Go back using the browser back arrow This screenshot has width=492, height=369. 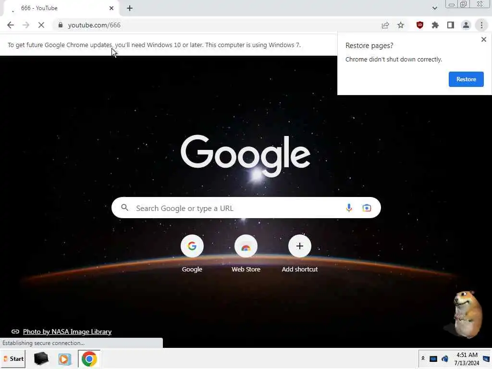point(11,25)
